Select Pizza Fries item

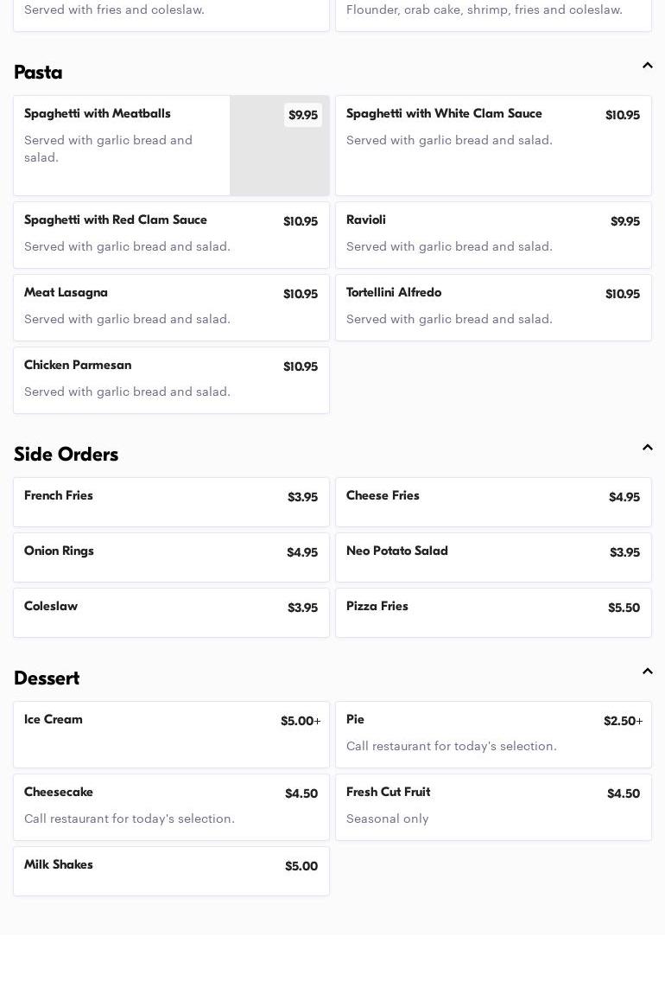(493, 612)
